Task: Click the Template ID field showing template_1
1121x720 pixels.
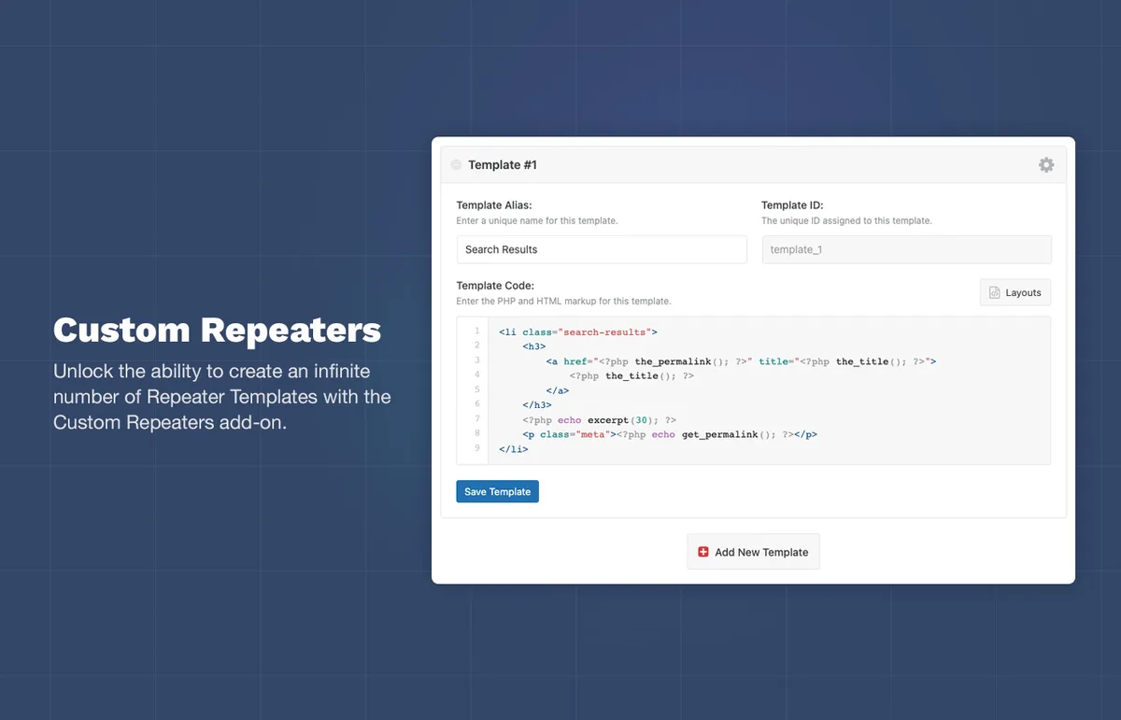Action: point(907,249)
